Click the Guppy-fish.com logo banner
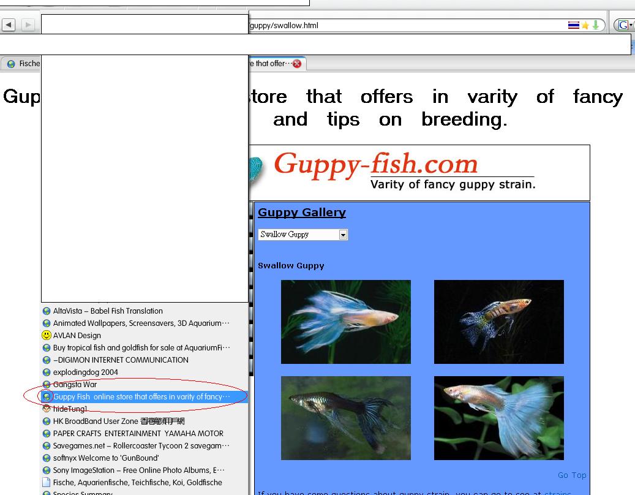The width and height of the screenshot is (635, 495). point(419,173)
